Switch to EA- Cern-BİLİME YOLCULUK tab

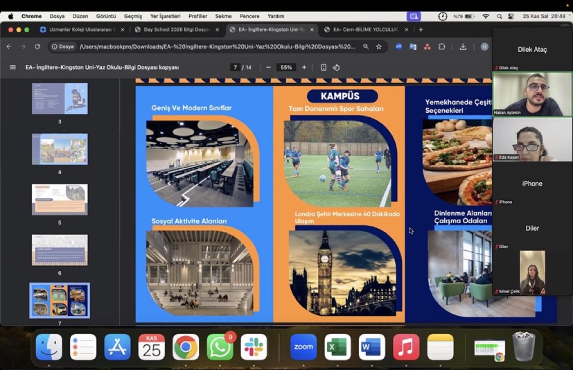coord(365,29)
